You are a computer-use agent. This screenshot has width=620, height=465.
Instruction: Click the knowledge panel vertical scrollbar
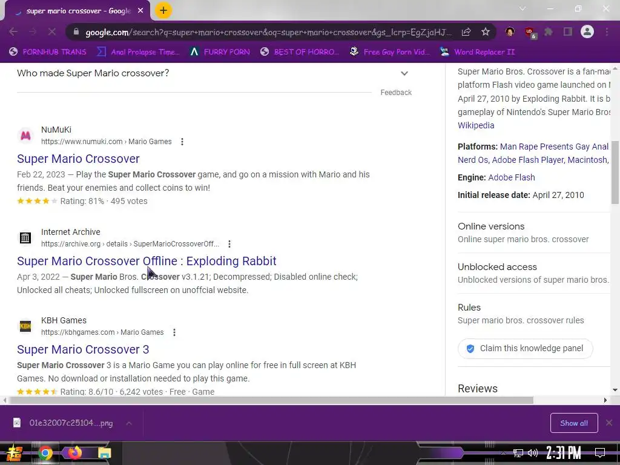coord(615,173)
